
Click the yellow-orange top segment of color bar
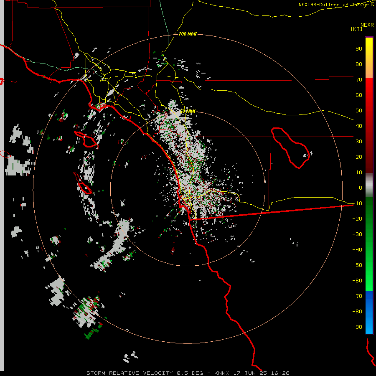coord(369,58)
